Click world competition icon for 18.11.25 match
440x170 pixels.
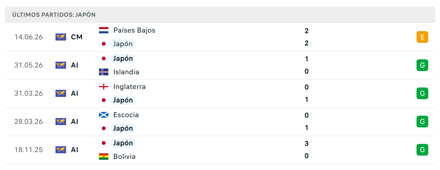[61, 150]
